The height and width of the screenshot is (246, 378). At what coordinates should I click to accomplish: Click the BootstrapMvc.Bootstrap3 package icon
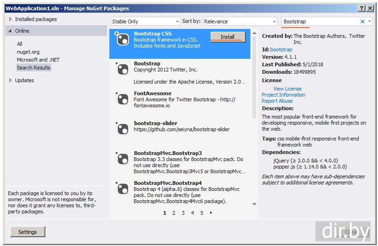pos(122,159)
